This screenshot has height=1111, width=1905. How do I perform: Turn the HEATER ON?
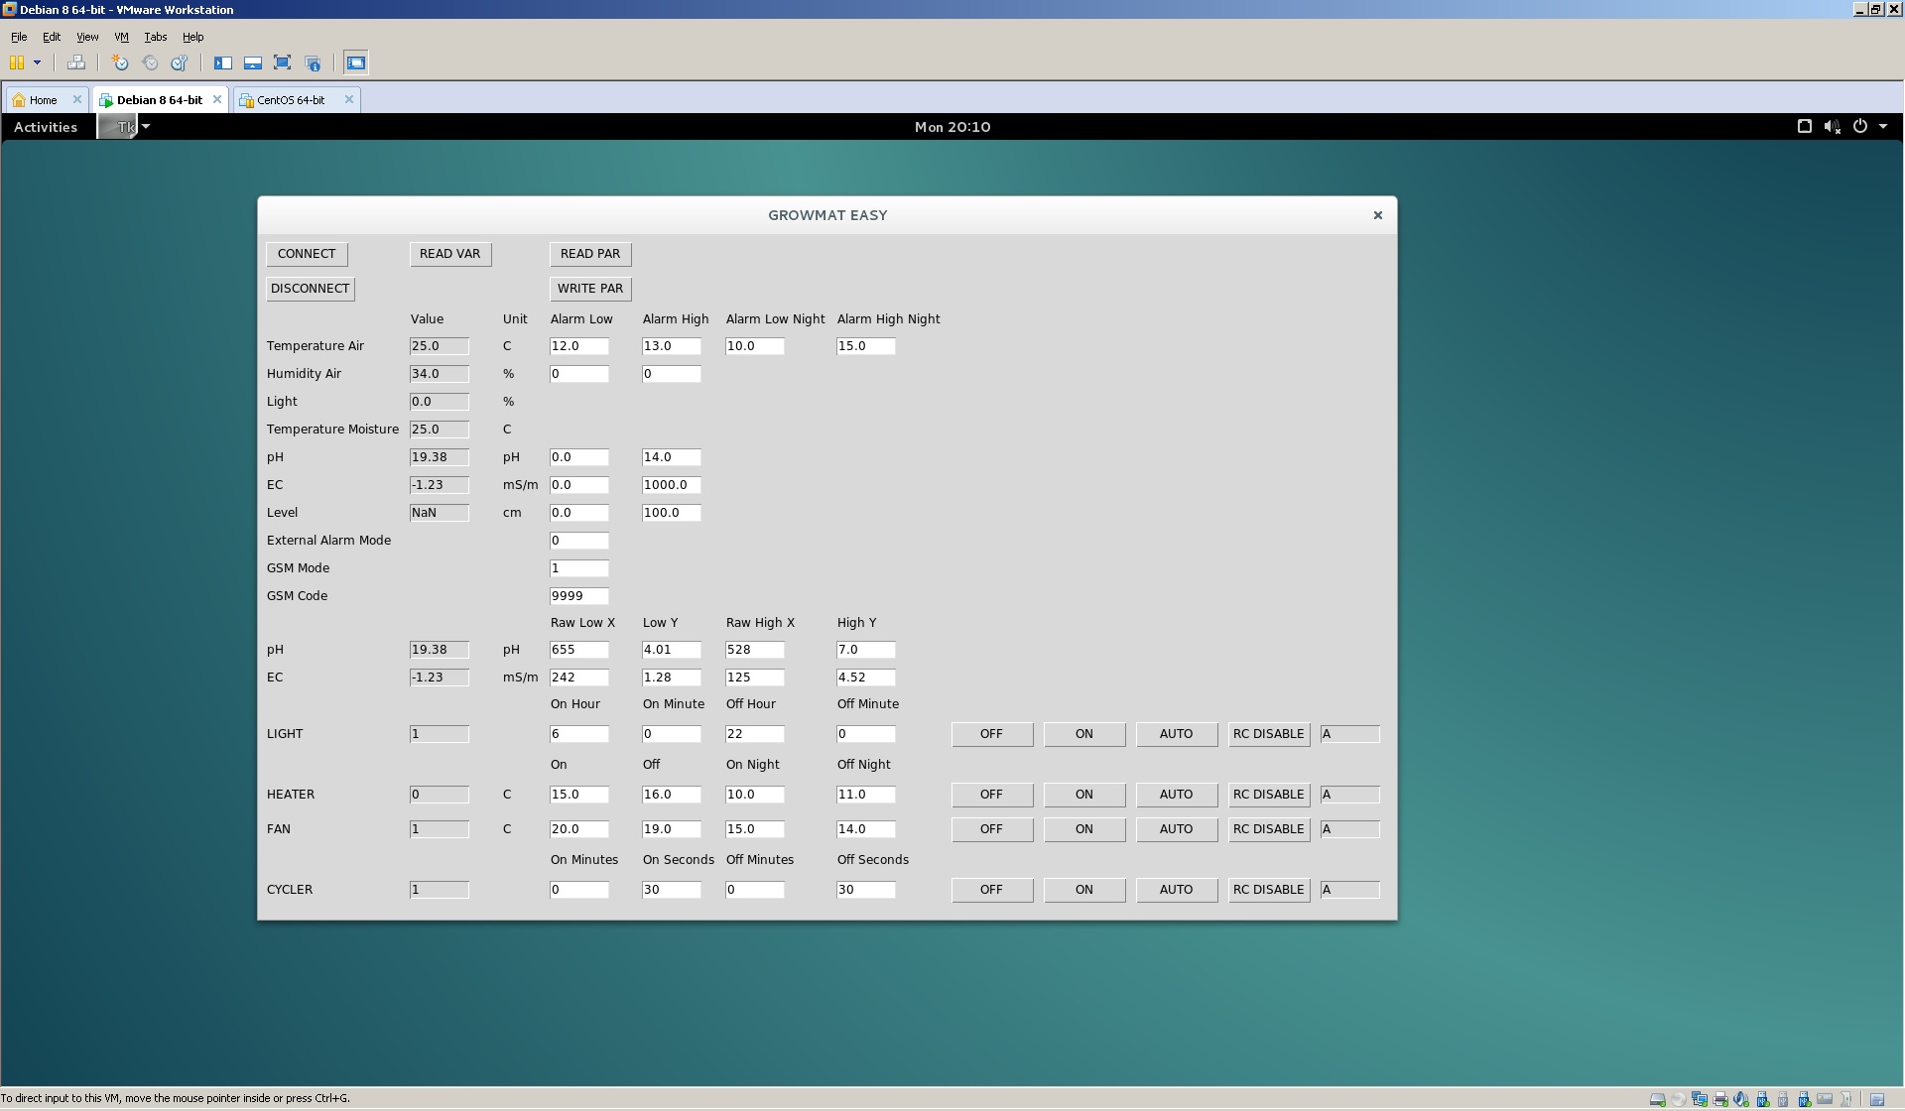coord(1083,795)
